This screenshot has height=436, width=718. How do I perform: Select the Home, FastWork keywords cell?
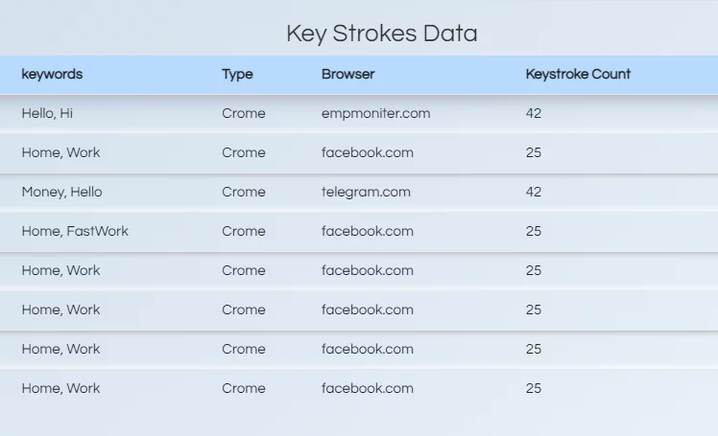pos(75,231)
